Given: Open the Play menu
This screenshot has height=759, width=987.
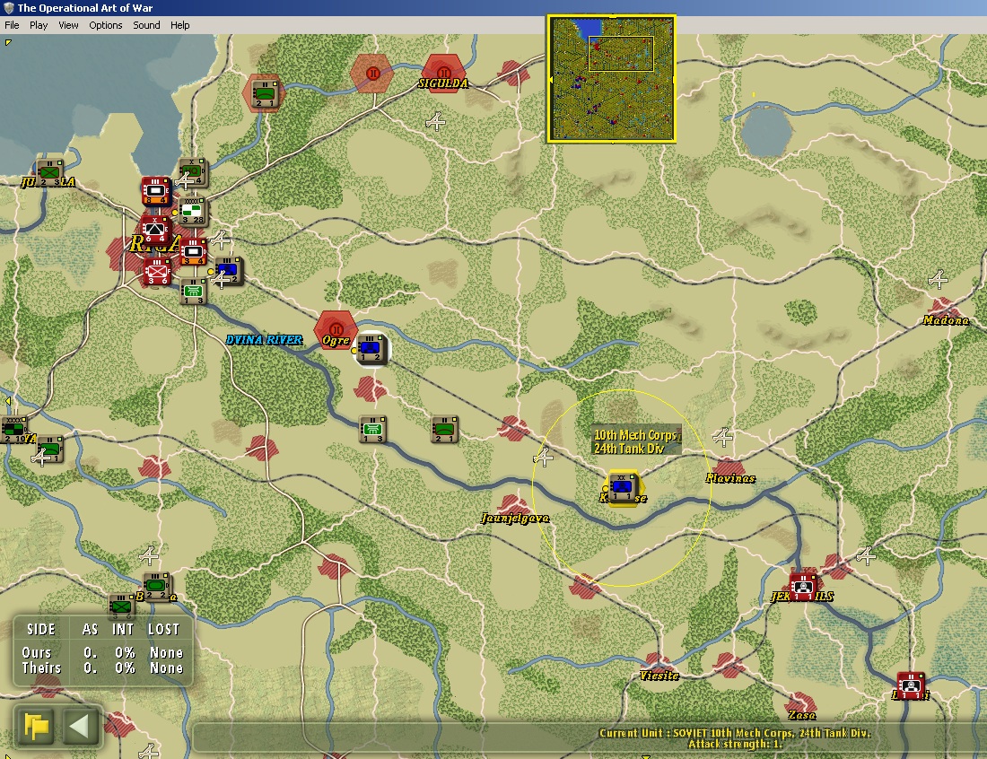Looking at the screenshot, I should 39,25.
